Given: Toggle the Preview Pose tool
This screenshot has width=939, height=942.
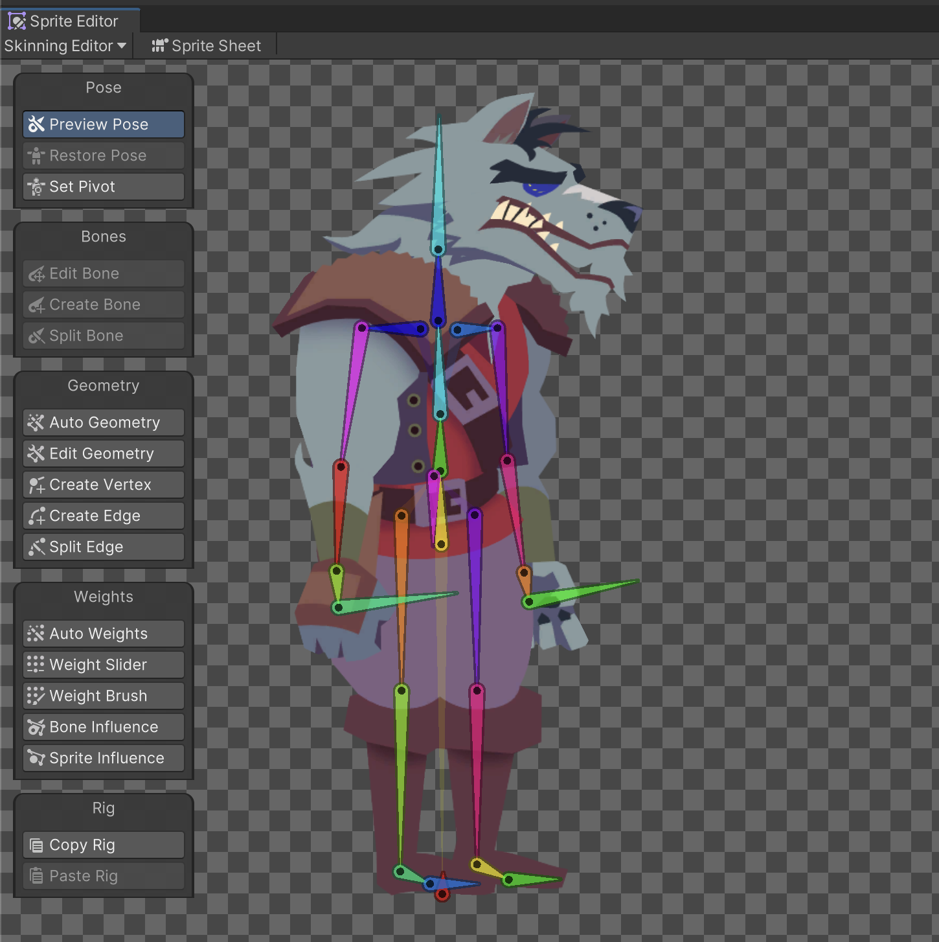Looking at the screenshot, I should (x=103, y=124).
